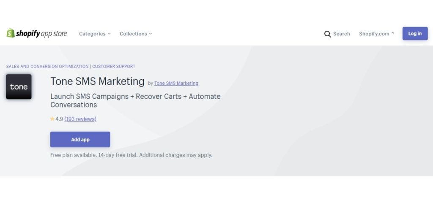Image resolution: width=433 pixels, height=216 pixels.
Task: Expand the Collections dropdown
Action: coord(136,34)
